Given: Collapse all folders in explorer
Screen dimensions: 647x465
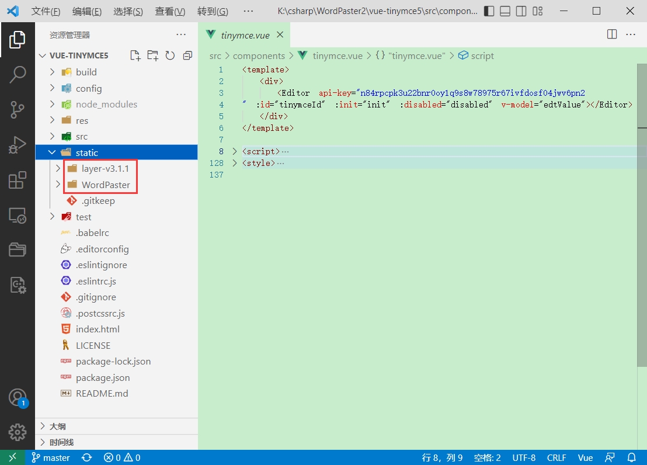Looking at the screenshot, I should coord(187,55).
